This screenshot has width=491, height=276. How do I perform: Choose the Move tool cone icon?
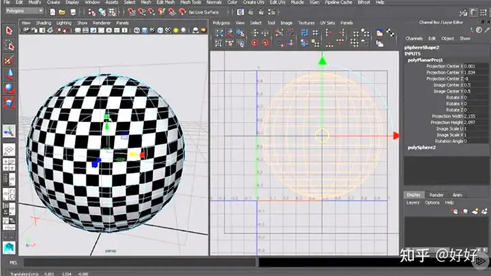(x=9, y=74)
